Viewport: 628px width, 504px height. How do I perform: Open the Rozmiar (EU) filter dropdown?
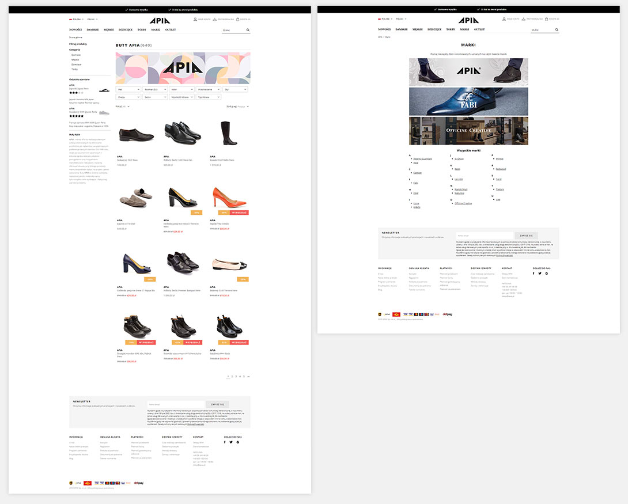[154, 90]
